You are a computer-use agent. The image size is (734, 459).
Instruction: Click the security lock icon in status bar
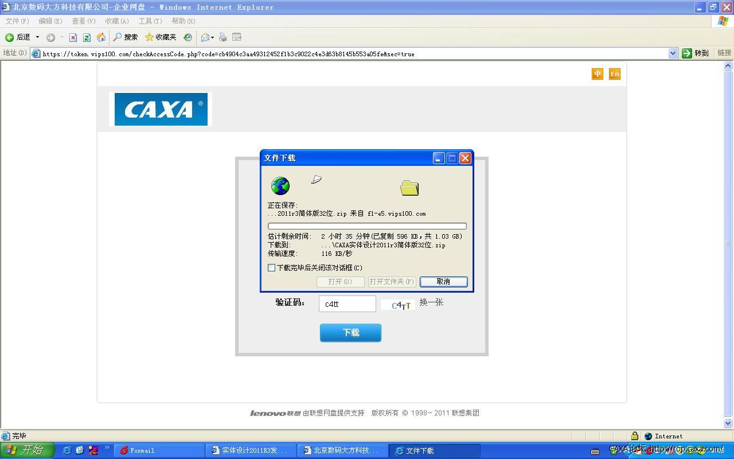[x=634, y=436]
